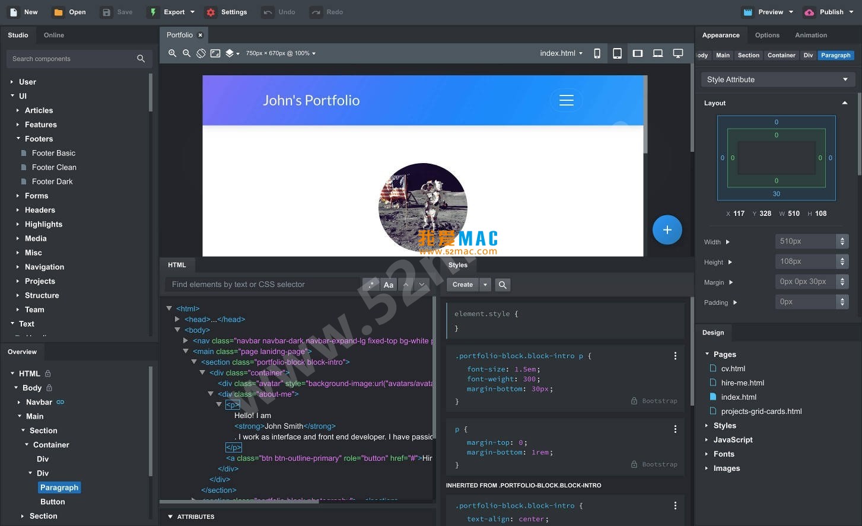
Task: Click the search components magnifier icon
Action: pos(141,59)
